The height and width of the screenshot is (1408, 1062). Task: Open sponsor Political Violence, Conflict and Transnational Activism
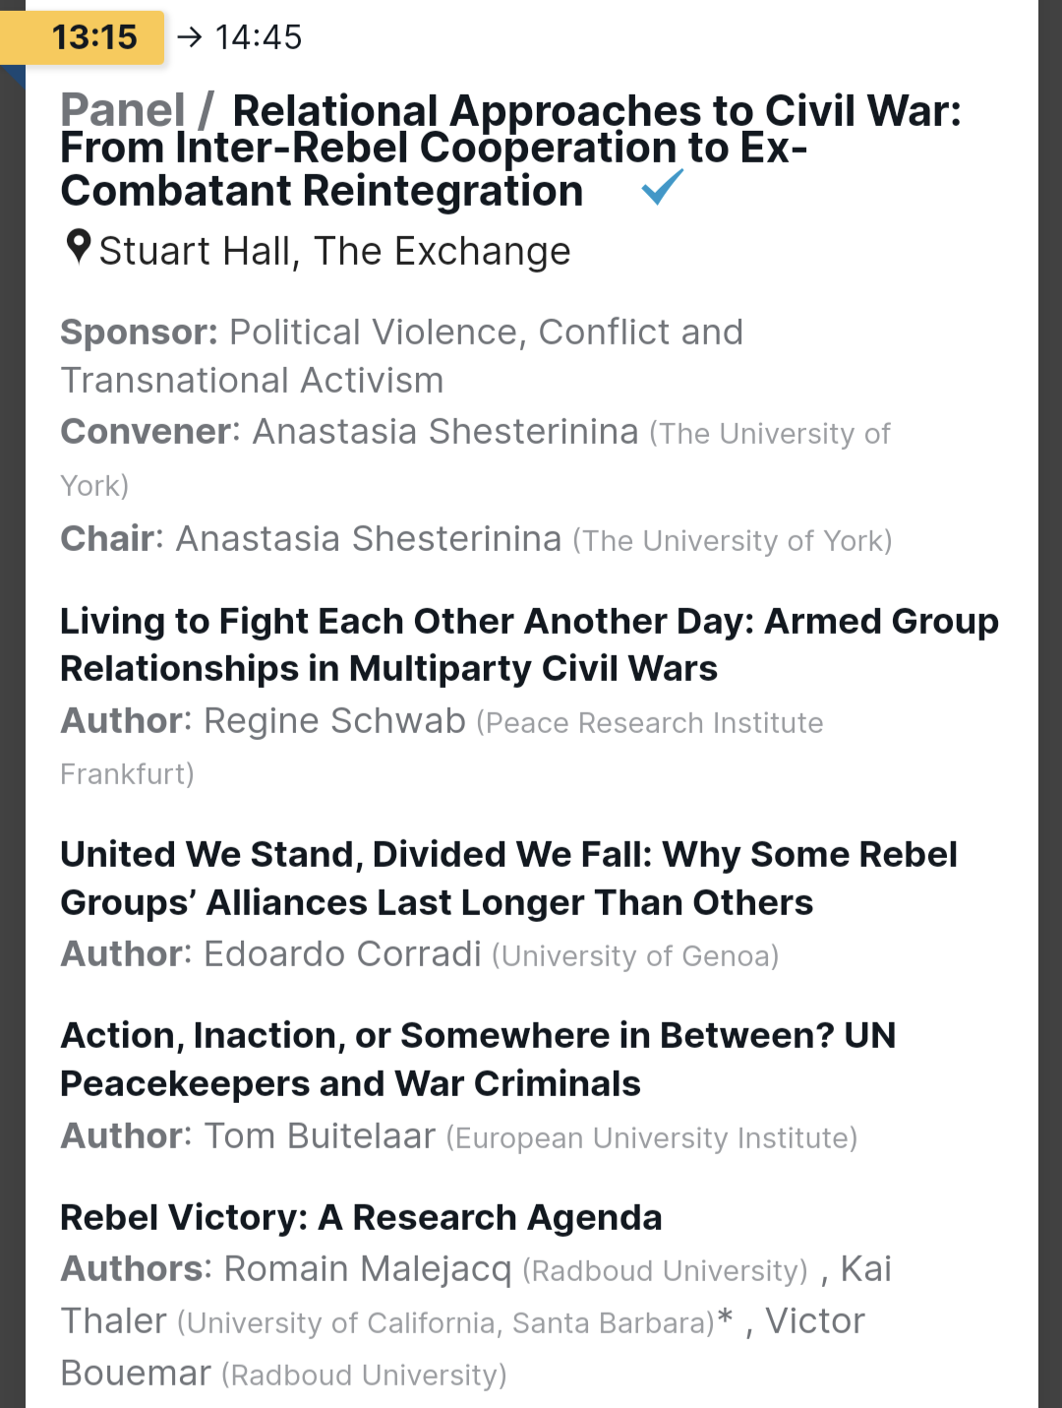[x=401, y=356]
